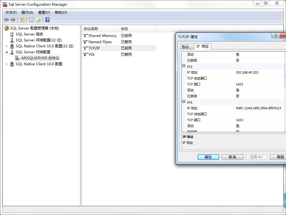Expand SQL Native Client 10.0 配置(32 位) node
This screenshot has height=215, width=286.
point(7,46)
